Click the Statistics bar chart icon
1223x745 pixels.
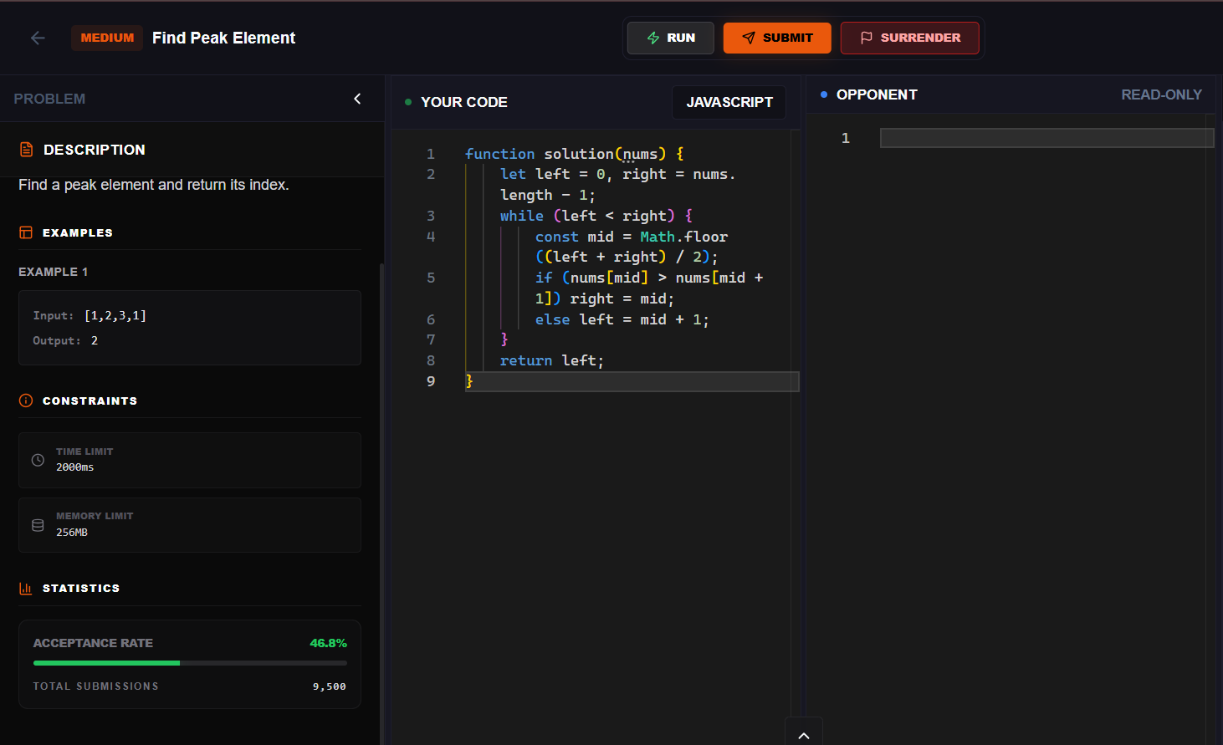(26, 588)
